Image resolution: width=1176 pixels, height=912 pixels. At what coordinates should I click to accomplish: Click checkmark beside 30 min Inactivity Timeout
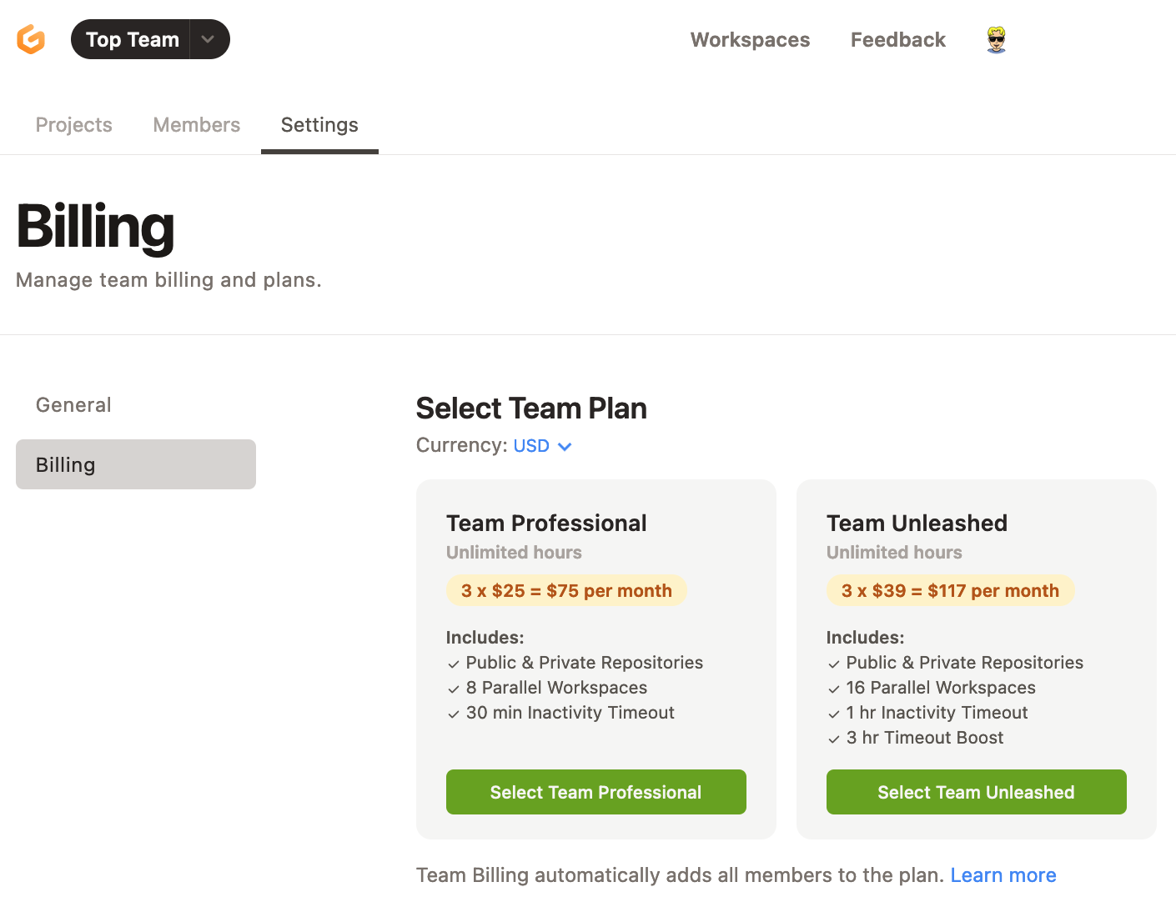click(454, 714)
